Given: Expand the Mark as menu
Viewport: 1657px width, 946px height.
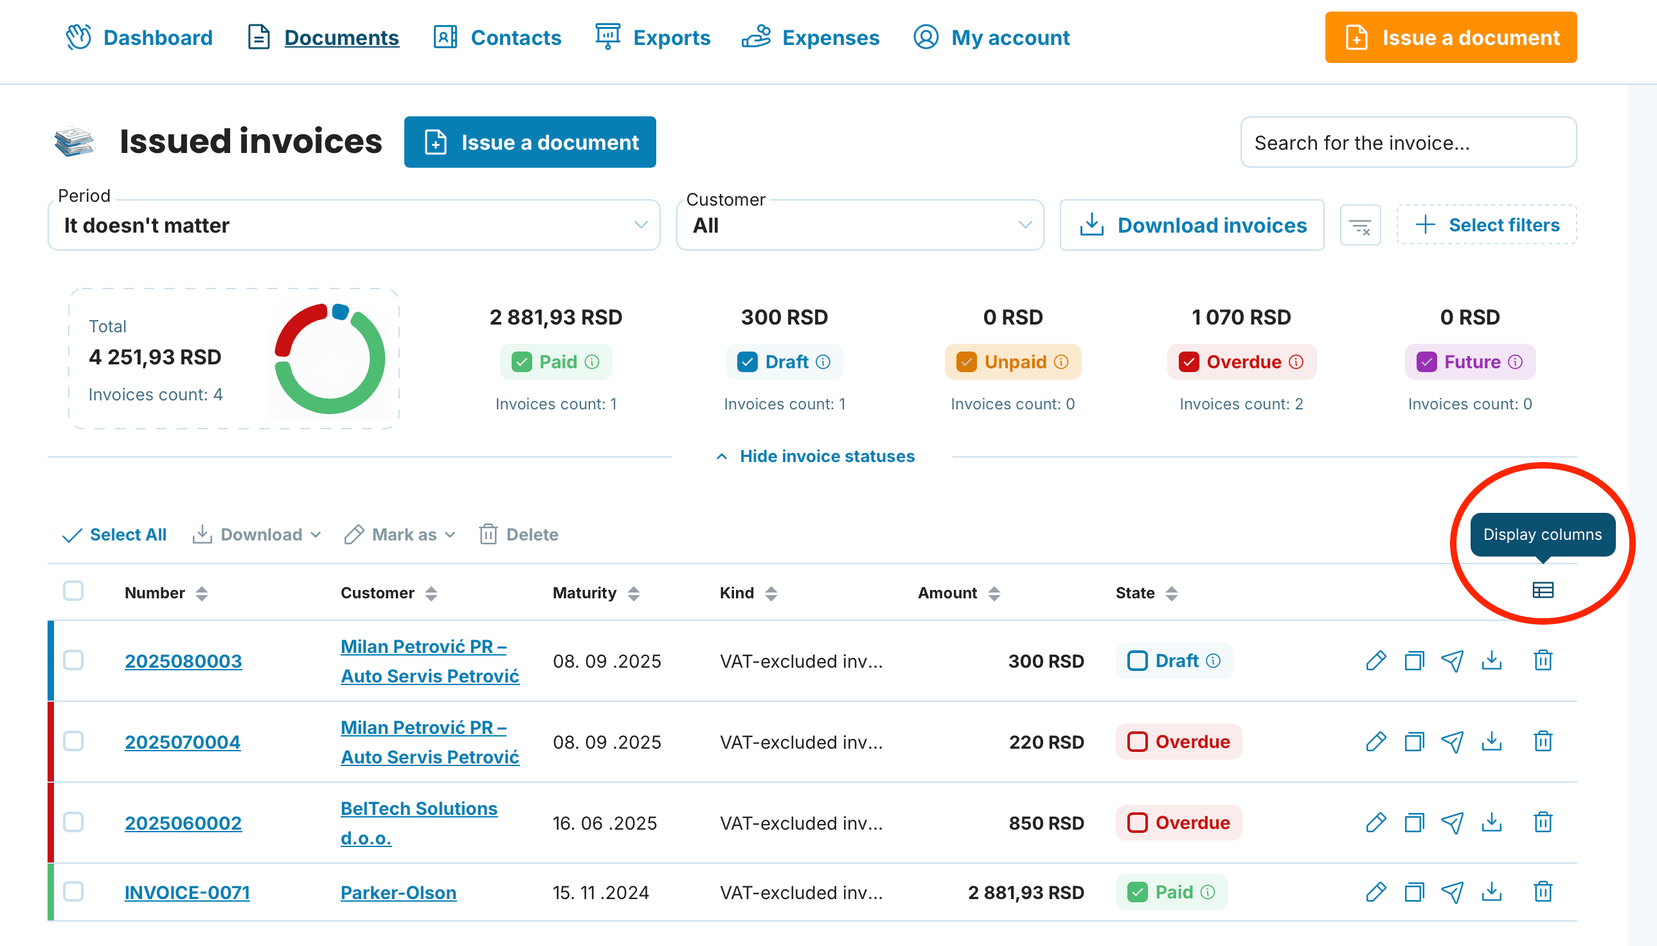Looking at the screenshot, I should (x=400, y=535).
